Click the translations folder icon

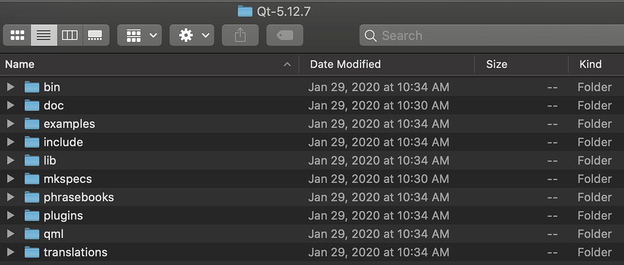click(32, 252)
